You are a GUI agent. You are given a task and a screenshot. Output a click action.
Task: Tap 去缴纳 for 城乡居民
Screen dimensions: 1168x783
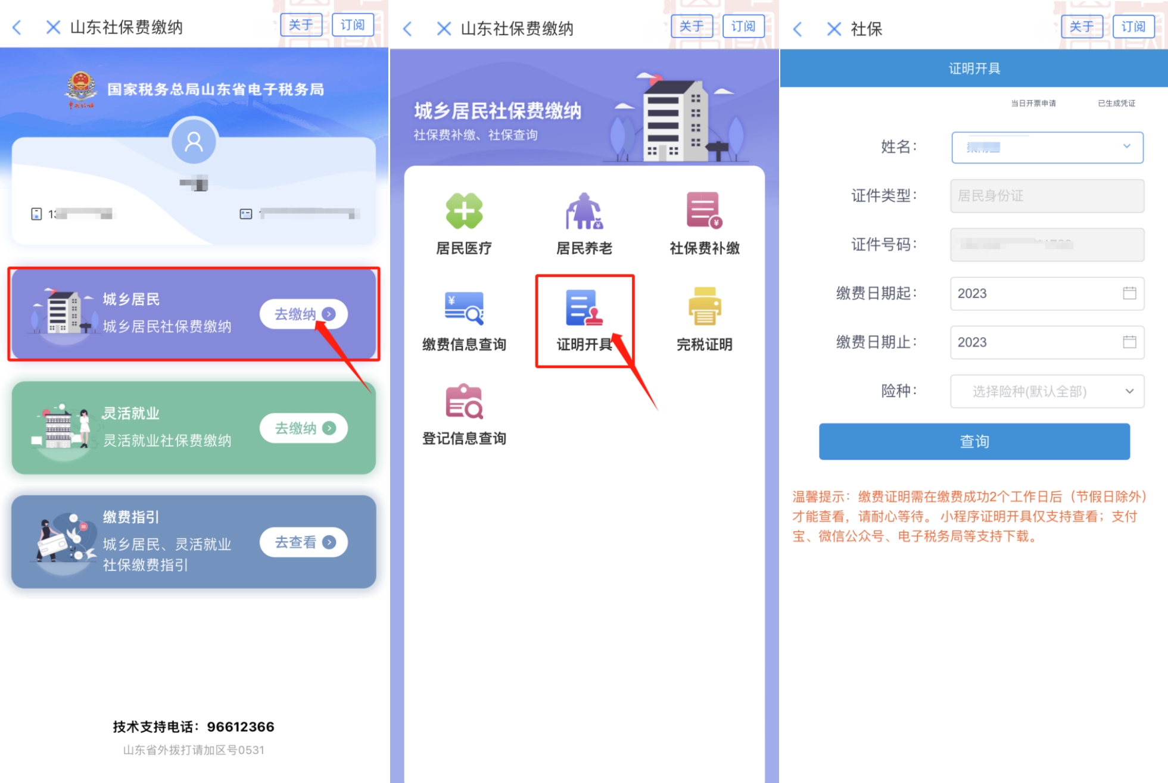click(304, 314)
